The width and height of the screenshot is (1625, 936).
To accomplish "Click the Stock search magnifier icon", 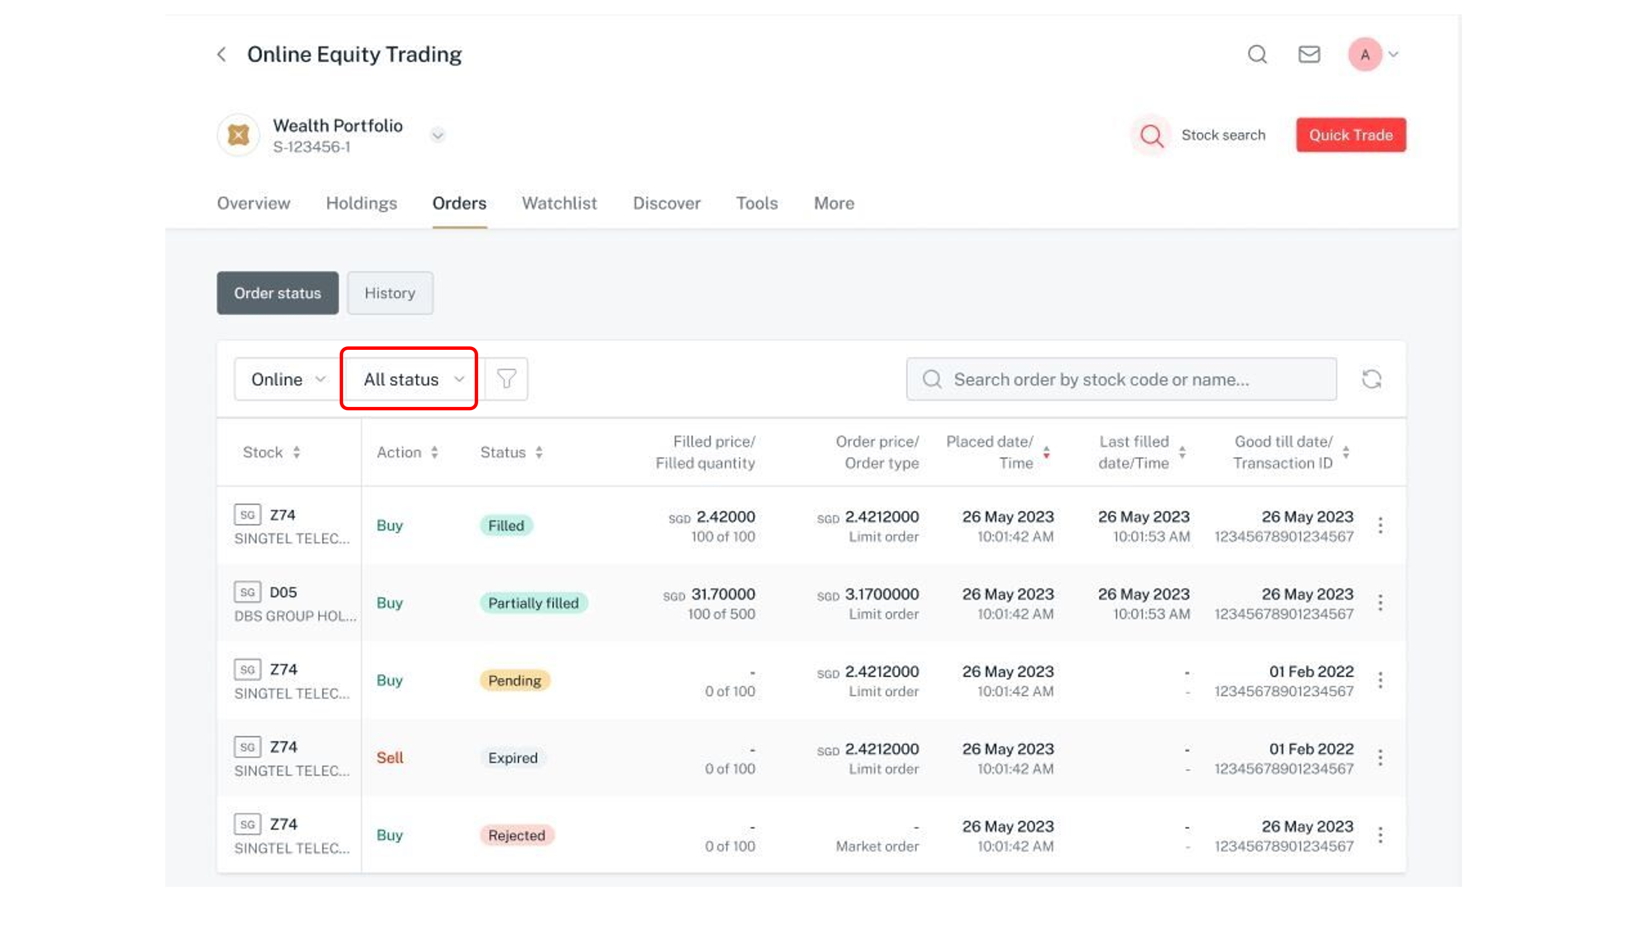I will 1151,135.
